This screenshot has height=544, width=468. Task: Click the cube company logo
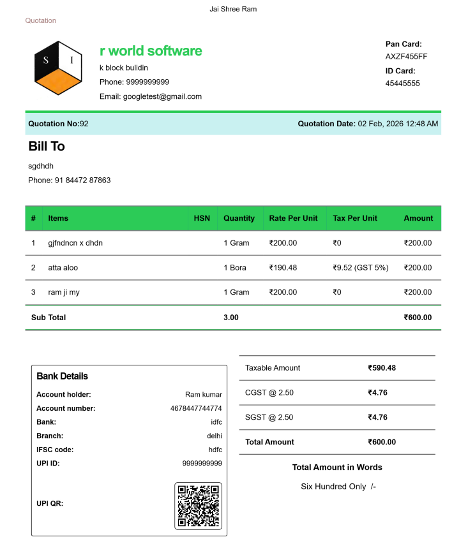coord(58,68)
